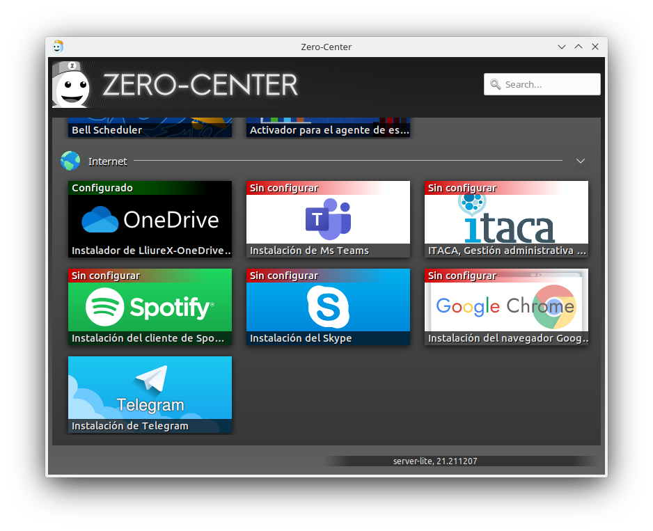Click the Zero-Center mascot logo
The height and width of the screenshot is (531, 653).
pos(72,85)
